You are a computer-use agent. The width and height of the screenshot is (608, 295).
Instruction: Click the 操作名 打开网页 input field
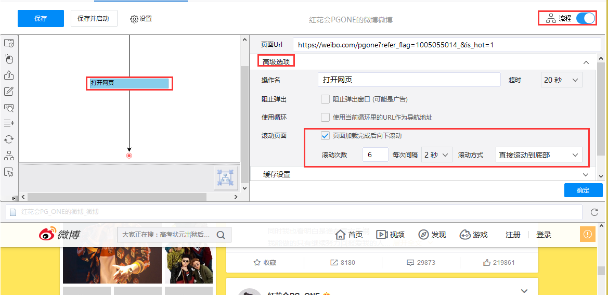click(409, 80)
